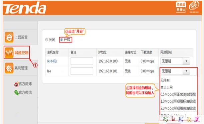Open the 上网设置 menu label
204x124 pixels.
pyautogui.click(x=21, y=37)
